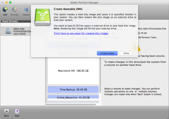This screenshot has height=119, width=169.
Task: Click the Format toolbar icon
Action: click(x=14, y=10)
